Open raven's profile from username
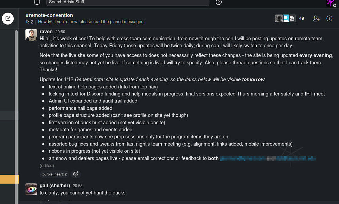The height and width of the screenshot is (204, 339). pyautogui.click(x=46, y=32)
